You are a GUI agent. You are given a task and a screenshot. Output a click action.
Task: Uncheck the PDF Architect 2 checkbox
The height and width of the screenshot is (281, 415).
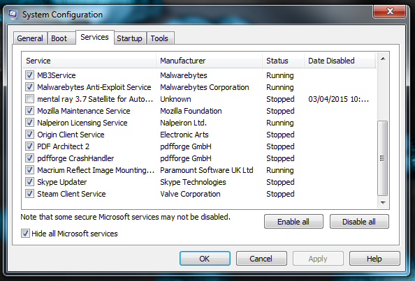[29, 146]
